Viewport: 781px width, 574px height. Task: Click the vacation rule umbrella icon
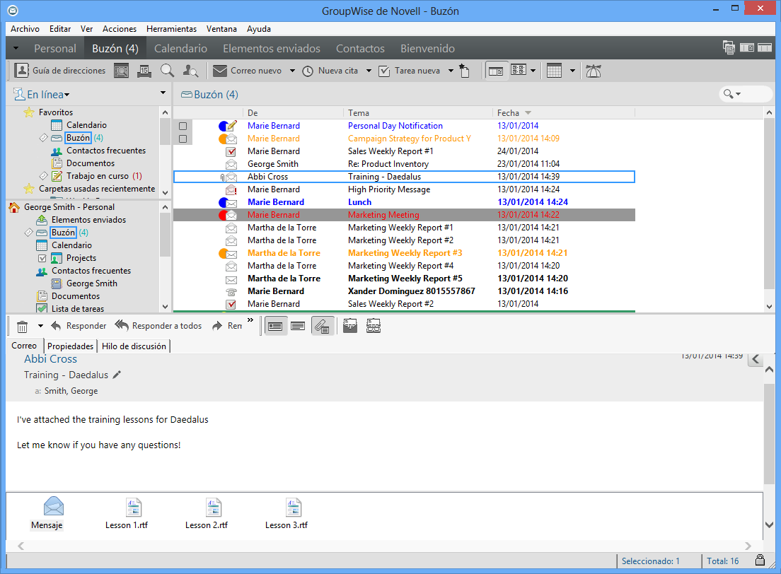pos(594,71)
